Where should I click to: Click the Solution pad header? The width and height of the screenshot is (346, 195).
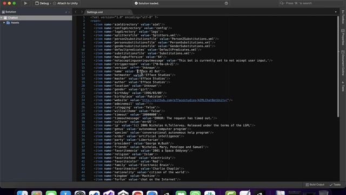coord(11,12)
